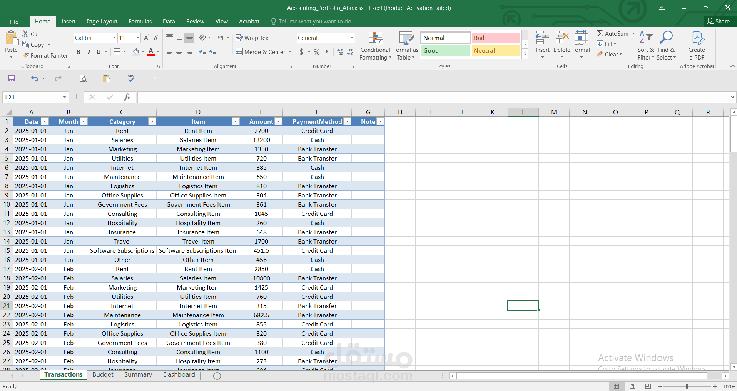Apply underline formatting
This screenshot has height=391, width=737.
click(99, 52)
